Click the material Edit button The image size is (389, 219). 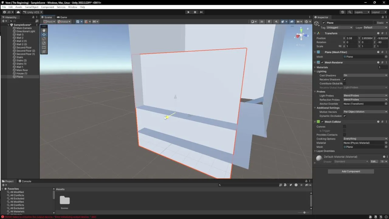(x=374, y=162)
